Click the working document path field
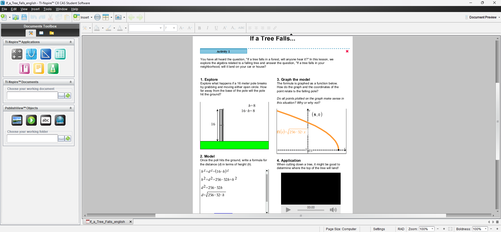 coord(32,96)
